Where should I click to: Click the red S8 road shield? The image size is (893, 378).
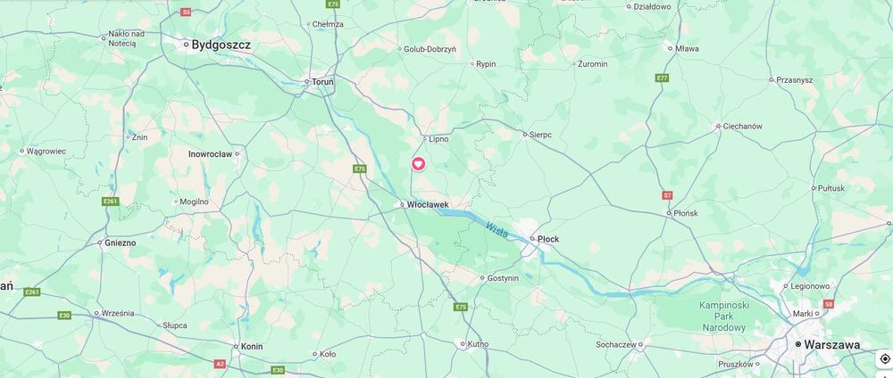(829, 304)
